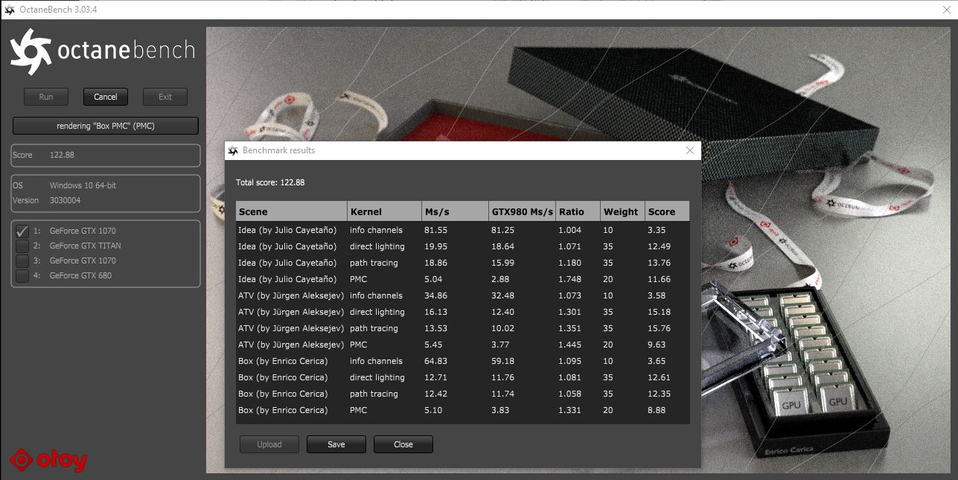Cancel the running benchmark
The image size is (958, 480).
tap(106, 97)
